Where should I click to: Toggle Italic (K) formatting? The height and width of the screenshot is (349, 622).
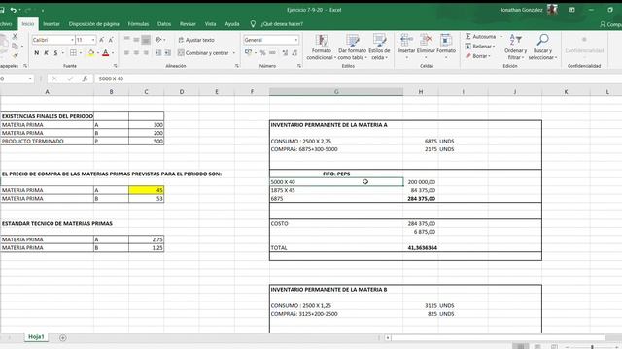coord(46,53)
